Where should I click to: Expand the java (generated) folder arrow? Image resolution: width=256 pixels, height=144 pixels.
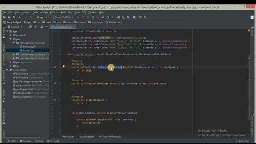point(10,62)
